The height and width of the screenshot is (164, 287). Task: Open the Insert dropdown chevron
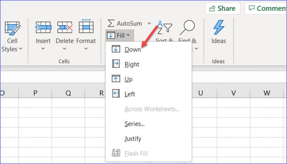43,48
